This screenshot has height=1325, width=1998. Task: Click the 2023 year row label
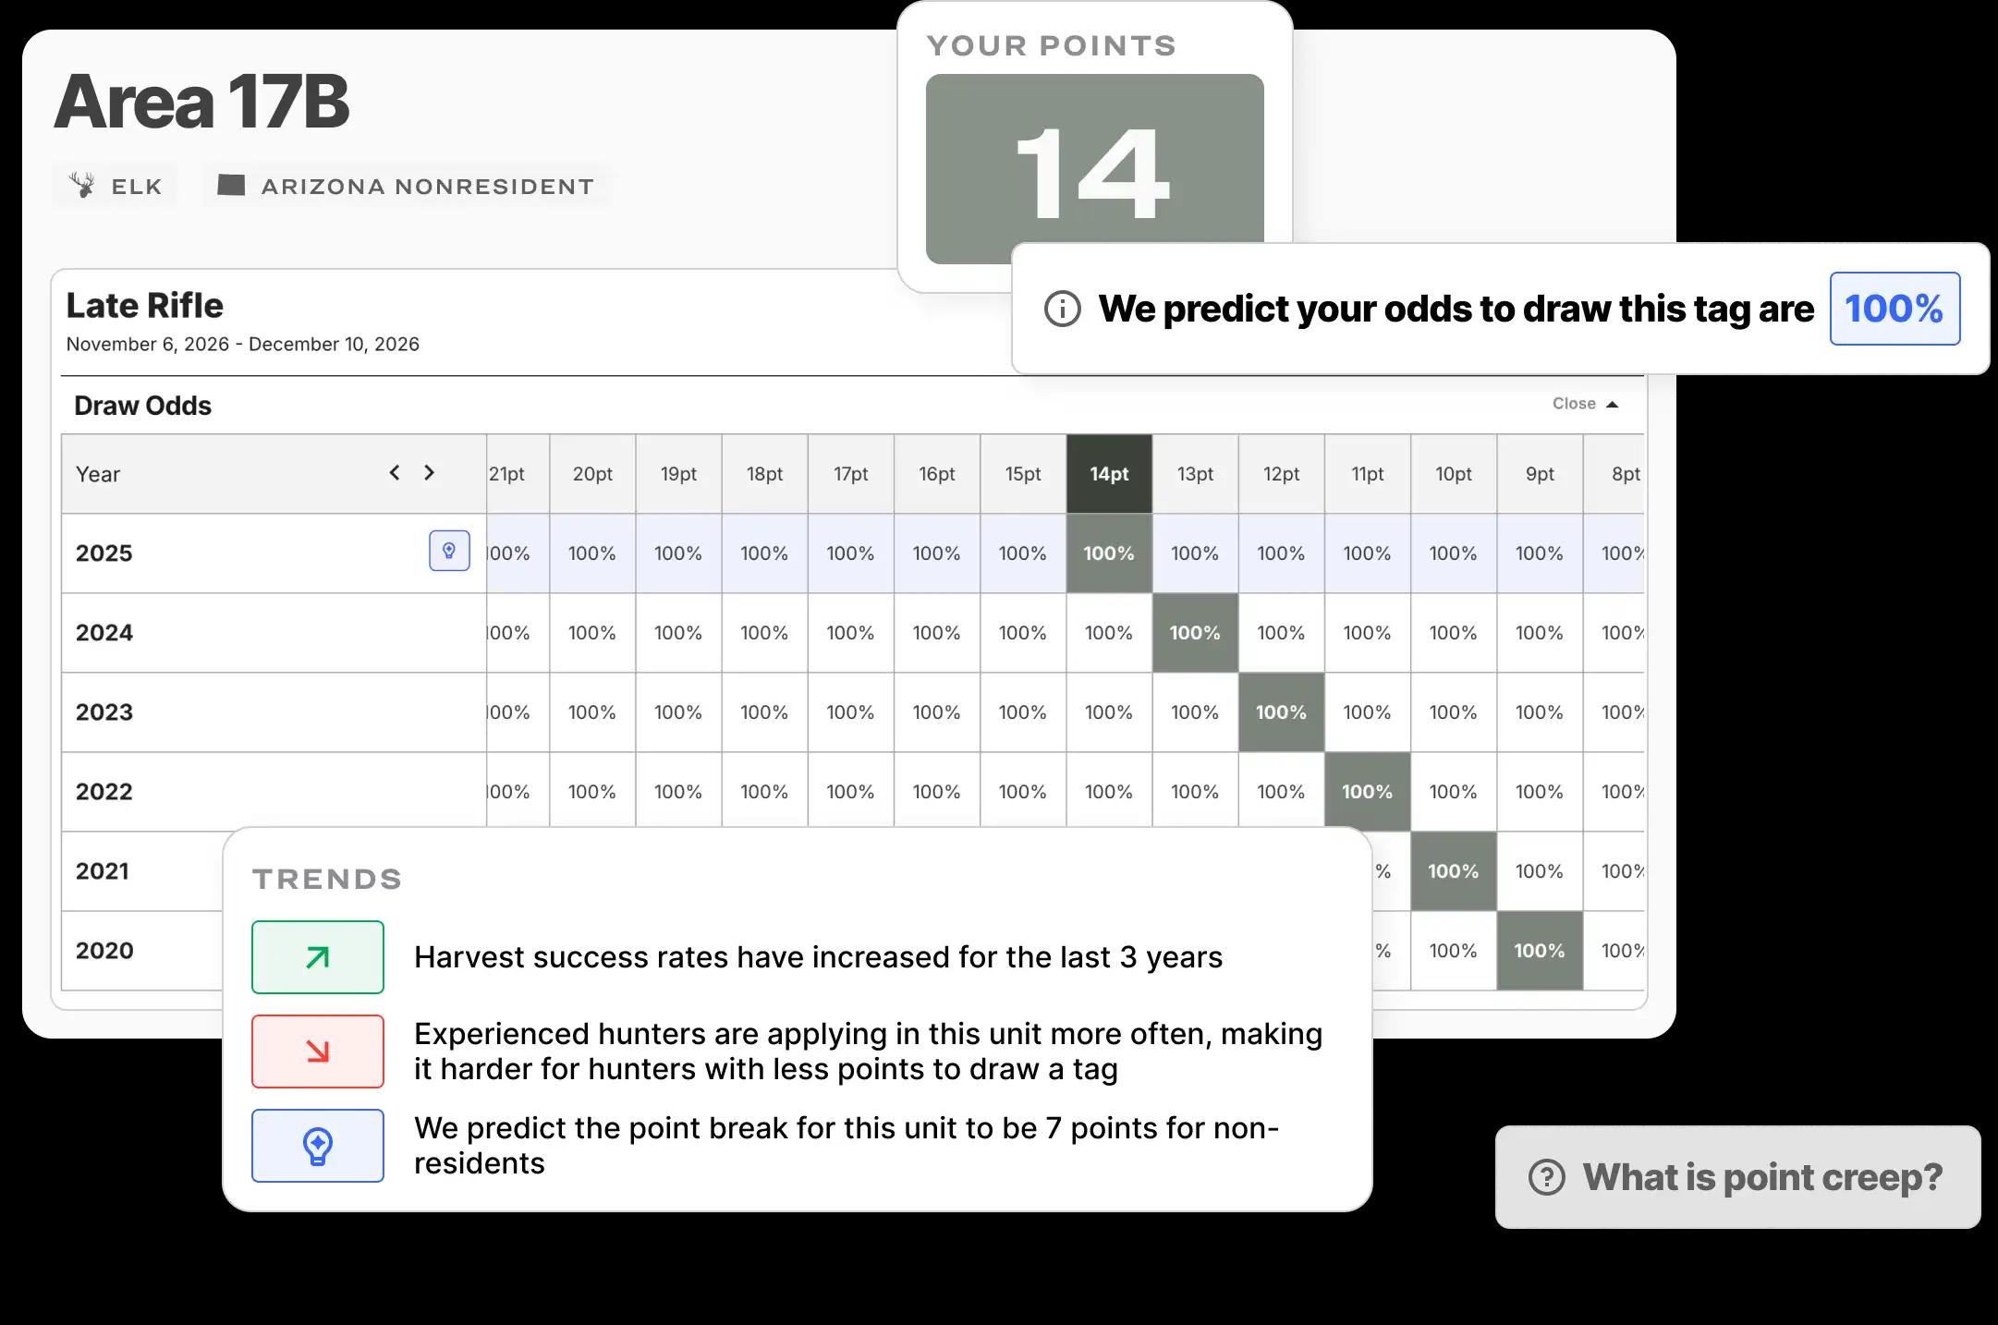point(104,712)
